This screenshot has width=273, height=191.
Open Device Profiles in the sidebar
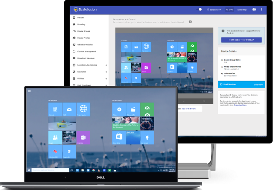[x=84, y=38]
